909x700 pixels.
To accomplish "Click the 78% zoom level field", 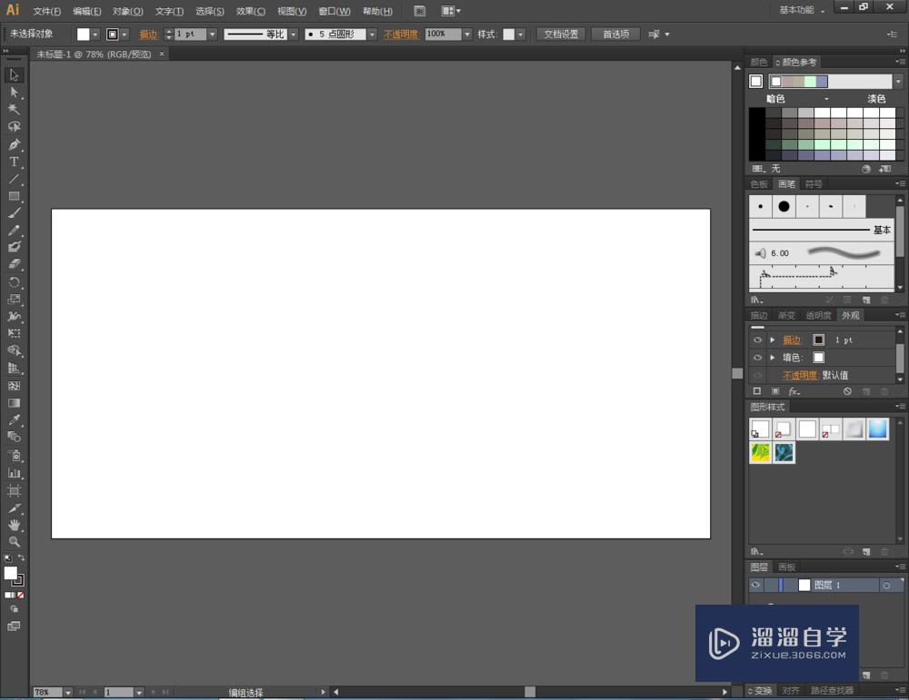I will (x=47, y=692).
